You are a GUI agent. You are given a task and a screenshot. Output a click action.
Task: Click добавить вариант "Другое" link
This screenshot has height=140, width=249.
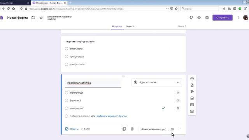pos(112,116)
